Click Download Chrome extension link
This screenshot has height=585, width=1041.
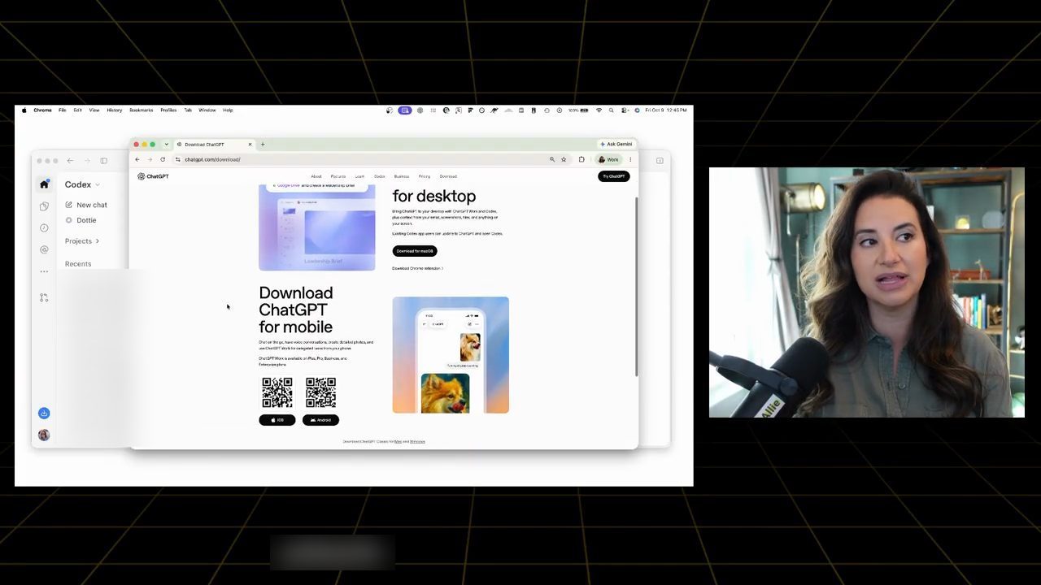click(417, 268)
